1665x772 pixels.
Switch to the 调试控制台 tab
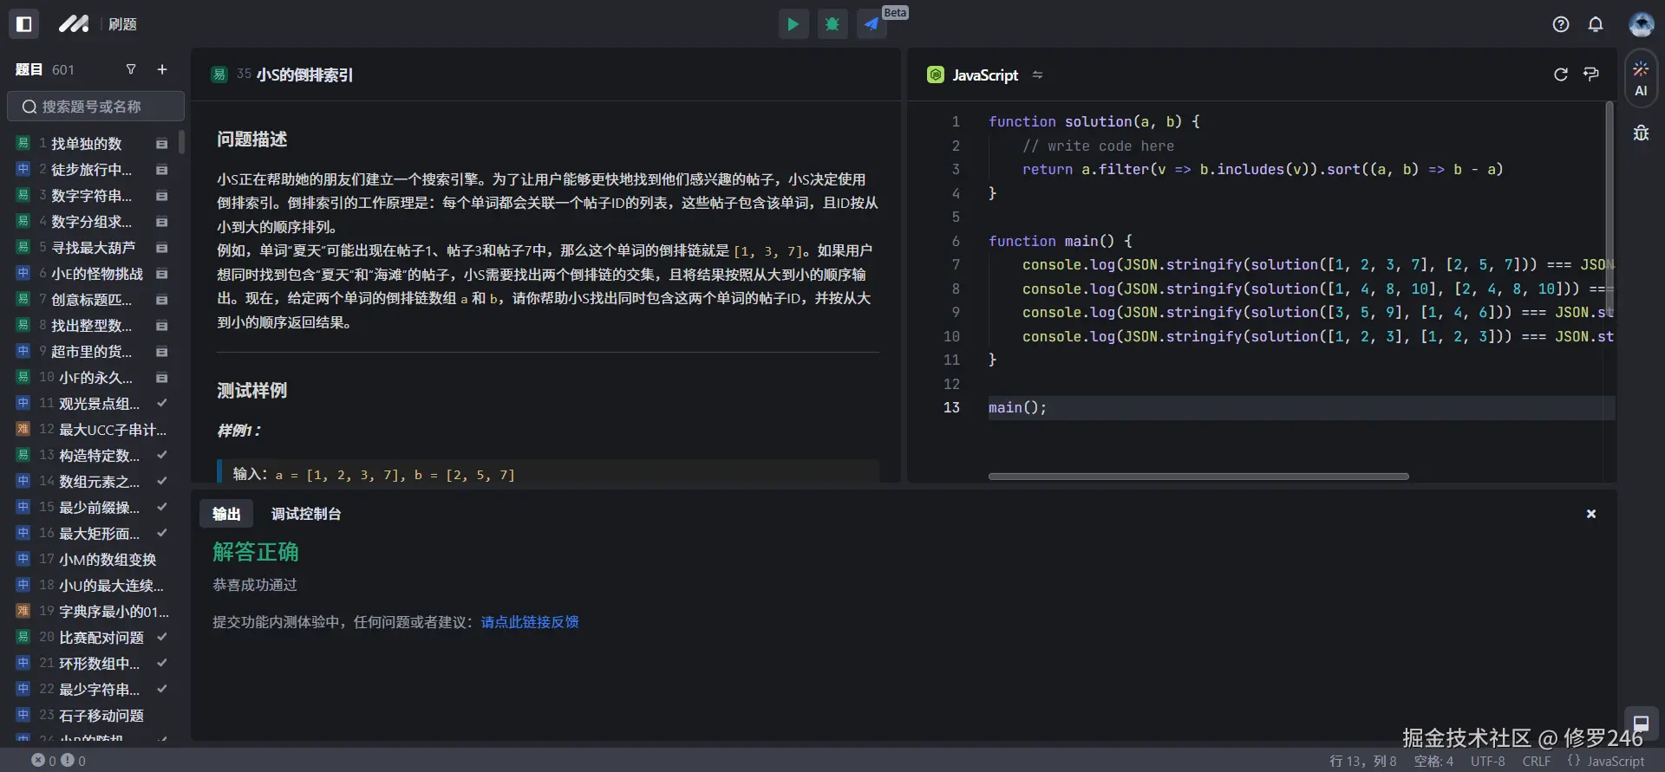pos(306,514)
